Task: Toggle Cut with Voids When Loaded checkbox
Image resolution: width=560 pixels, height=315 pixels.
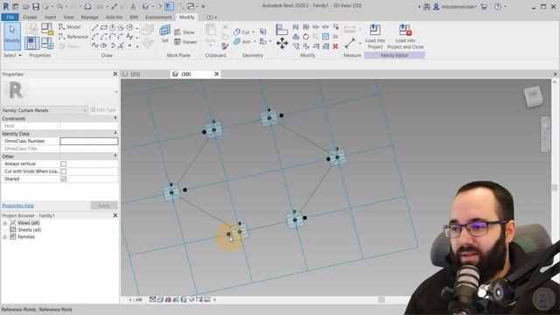Action: pos(64,171)
